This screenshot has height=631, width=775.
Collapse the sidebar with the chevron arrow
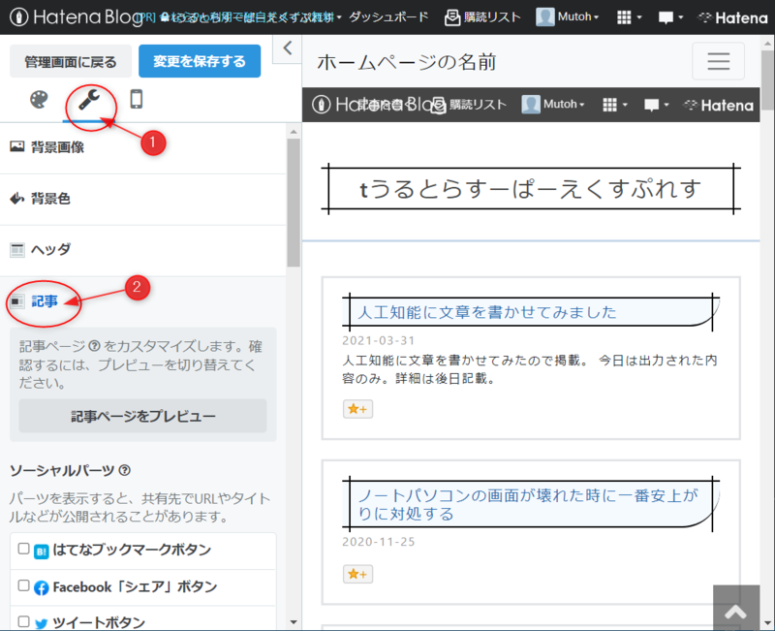point(286,47)
